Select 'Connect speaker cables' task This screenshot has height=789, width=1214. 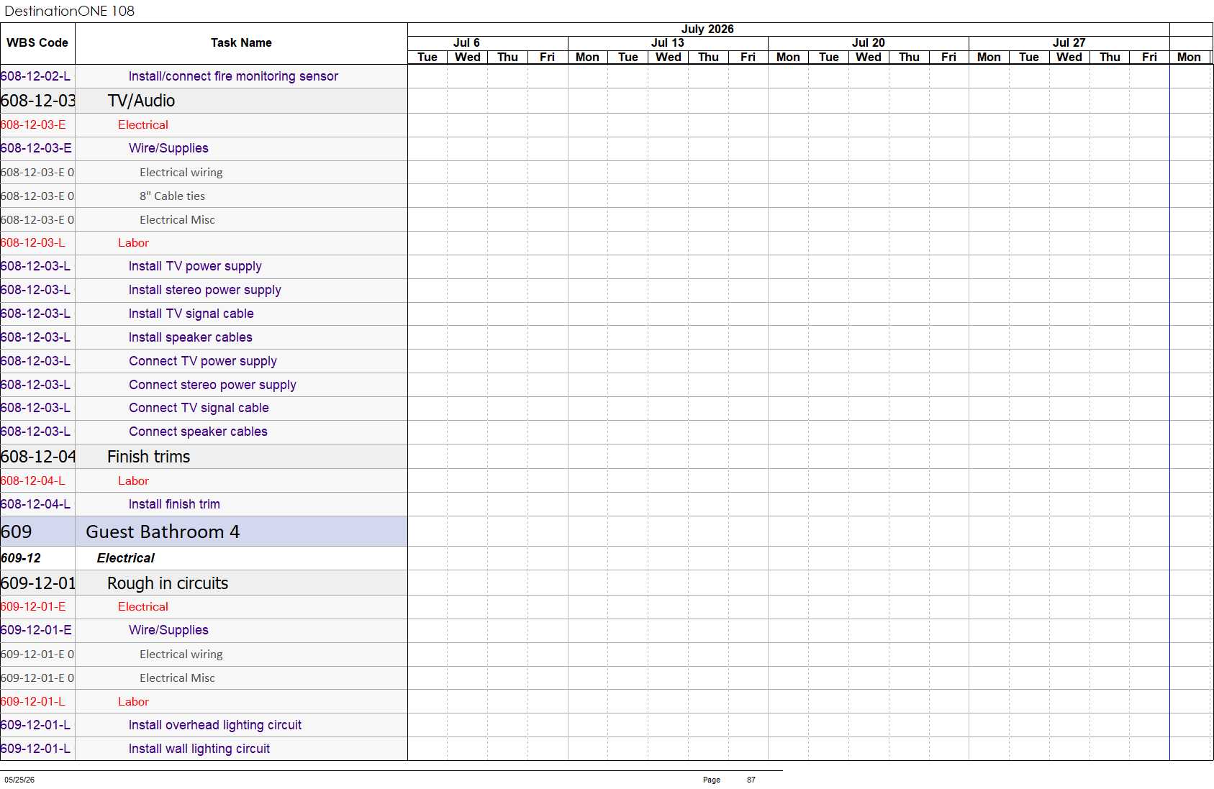tap(198, 432)
